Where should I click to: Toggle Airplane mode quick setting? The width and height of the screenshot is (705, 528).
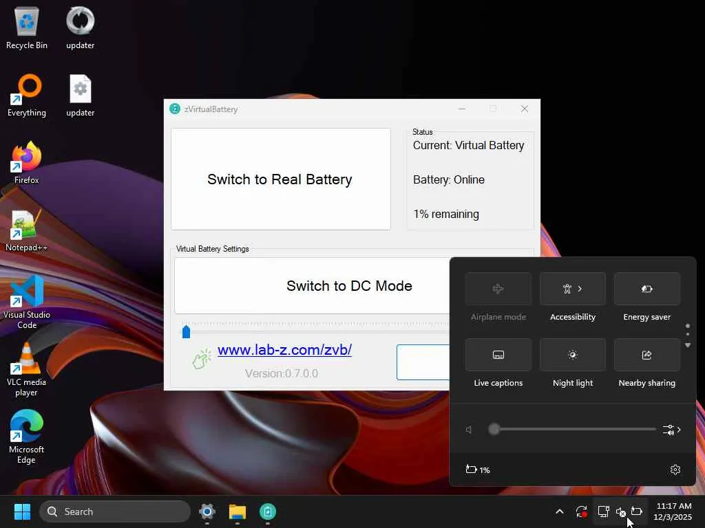click(x=498, y=289)
